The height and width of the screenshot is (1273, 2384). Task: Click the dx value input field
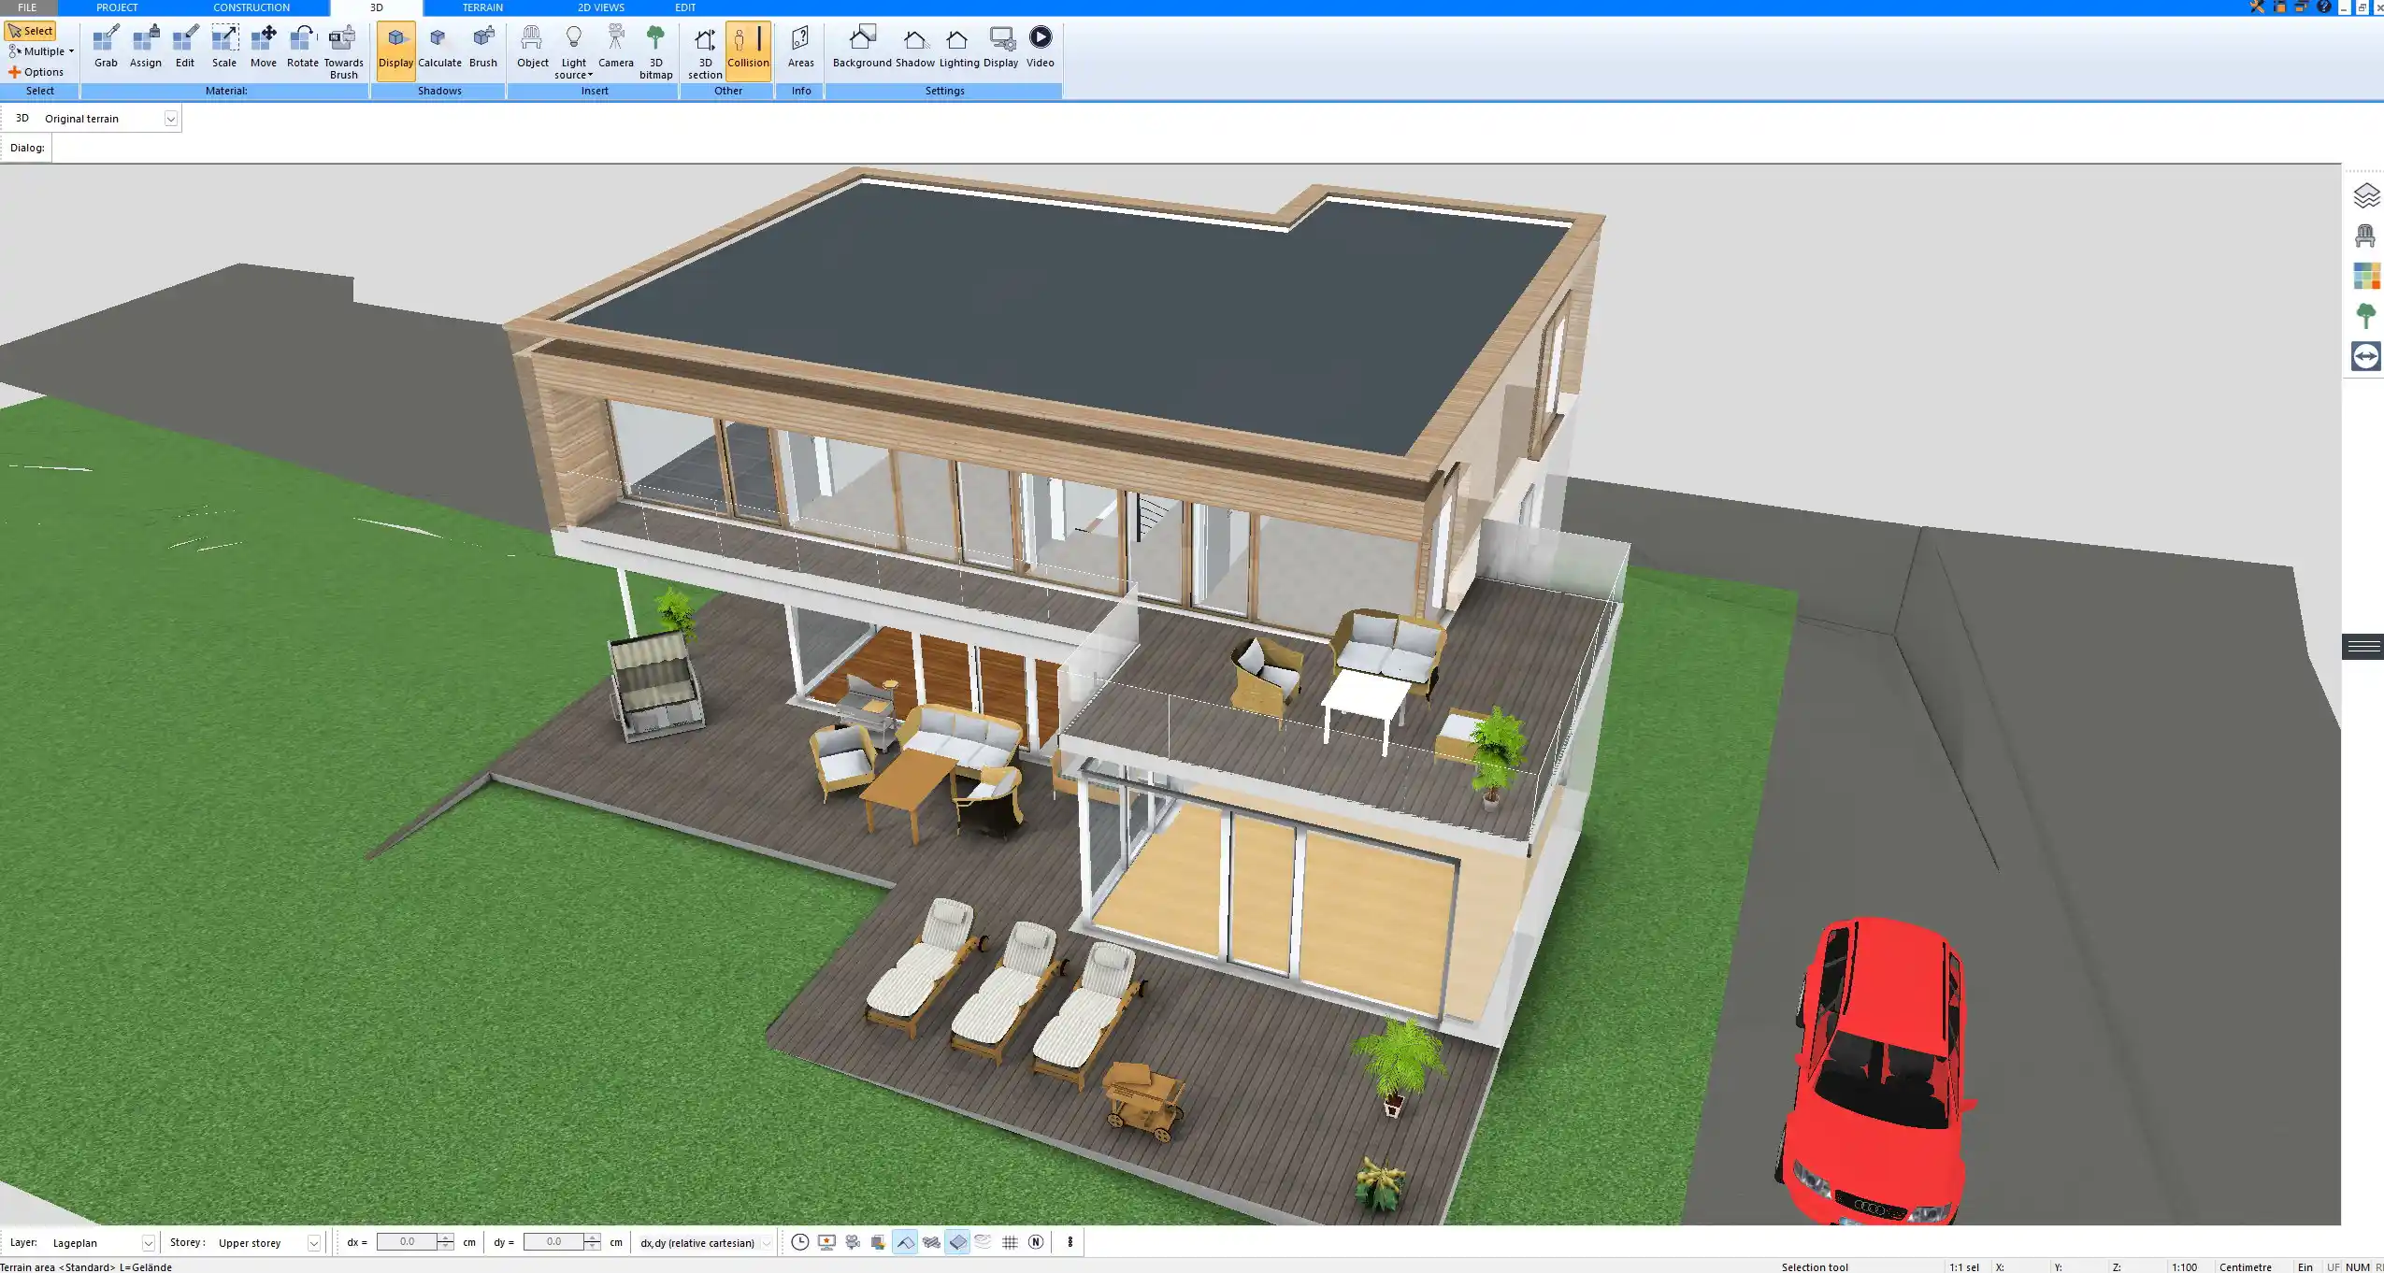coord(407,1242)
